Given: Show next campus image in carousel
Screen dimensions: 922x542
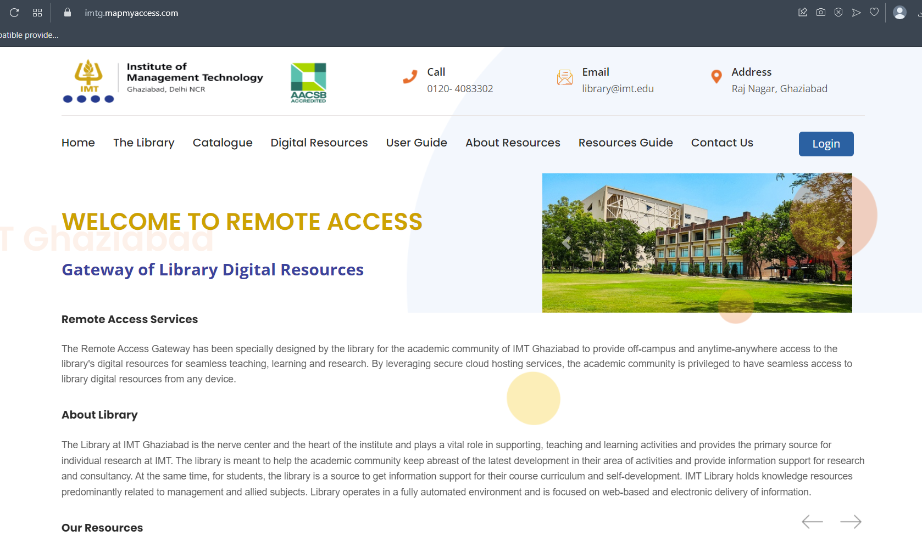Looking at the screenshot, I should (x=840, y=242).
